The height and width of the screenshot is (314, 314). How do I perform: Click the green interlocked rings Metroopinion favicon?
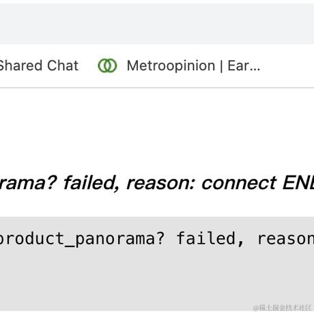107,66
